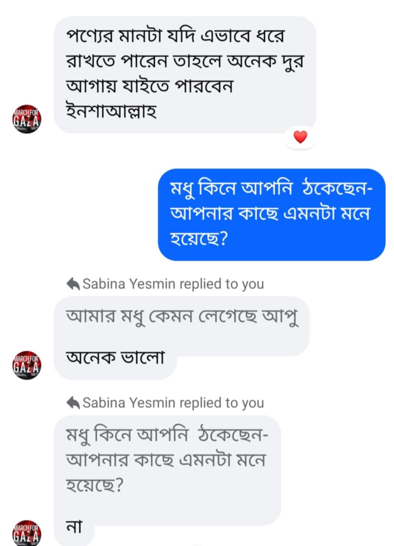Click "হয়েছে?" at end of blue message
Screen dimensions: 394x546
199,239
